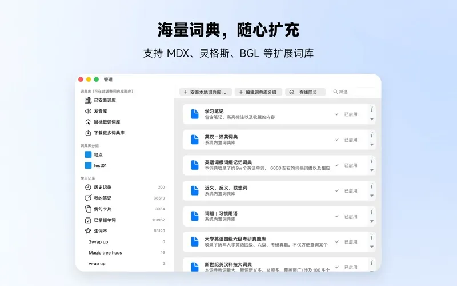The image size is (457, 286).
Task: Expand dropdown arrow on 英汉－汉英词典 row
Action: 372,145
